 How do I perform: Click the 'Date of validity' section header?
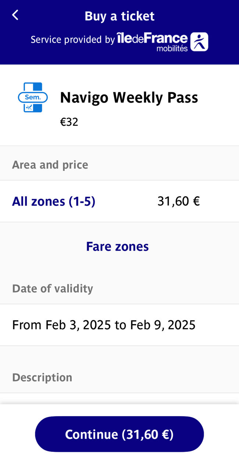point(53,288)
